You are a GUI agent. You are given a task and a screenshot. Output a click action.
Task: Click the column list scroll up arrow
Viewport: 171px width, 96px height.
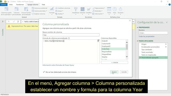(127, 42)
